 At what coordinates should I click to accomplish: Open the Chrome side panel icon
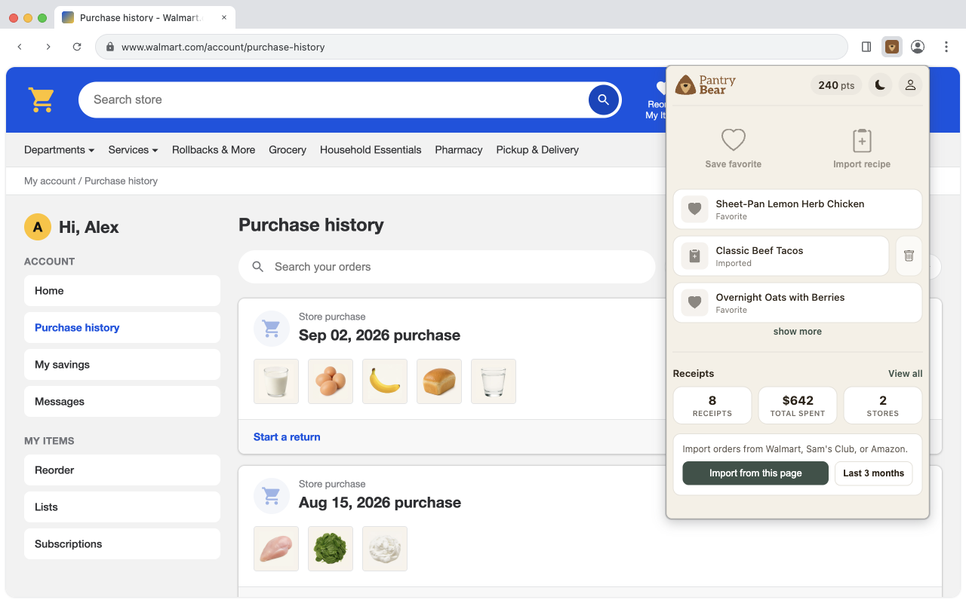(x=866, y=47)
